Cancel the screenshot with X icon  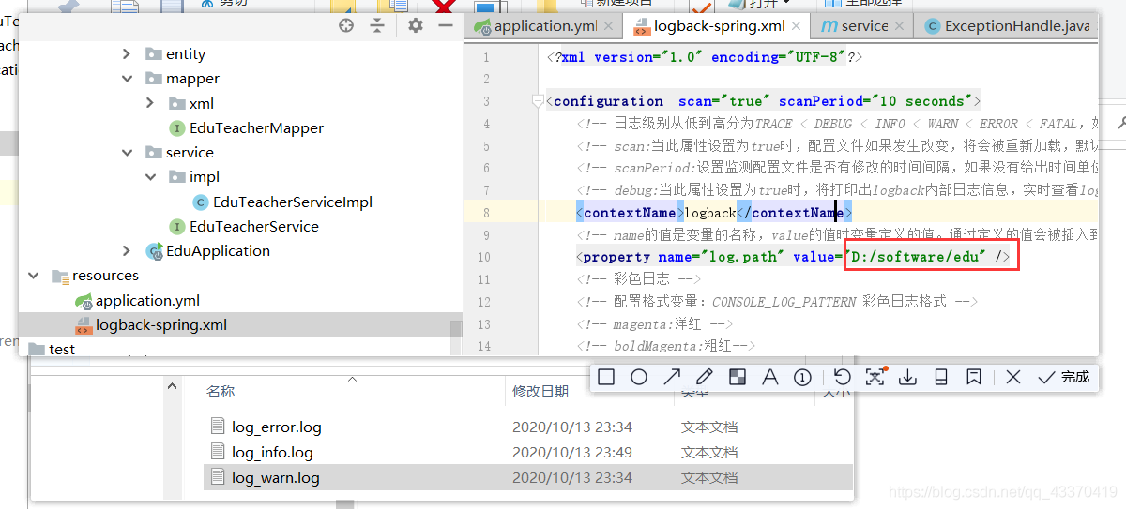(x=1013, y=377)
